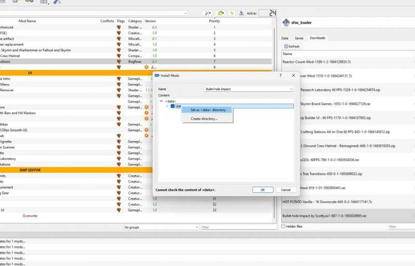Click the mod list Filter input field
This screenshot has height=266, width=415.
(236, 227)
